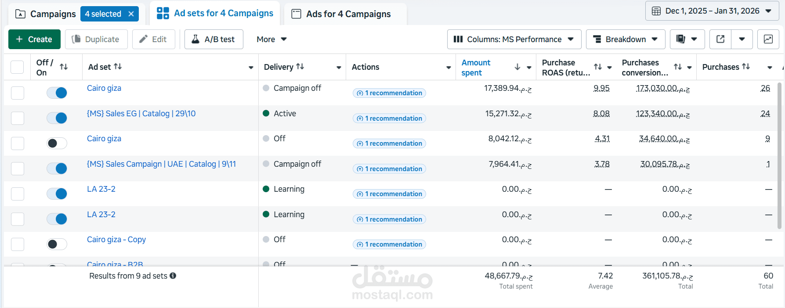Screen dimensions: 785x308
Task: Turn off the Sales EG Catalog ad set toggle
Action: click(x=57, y=118)
